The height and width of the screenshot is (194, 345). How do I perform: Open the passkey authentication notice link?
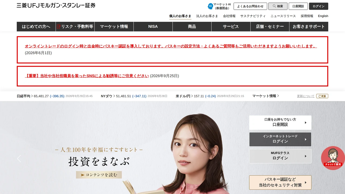(171, 46)
